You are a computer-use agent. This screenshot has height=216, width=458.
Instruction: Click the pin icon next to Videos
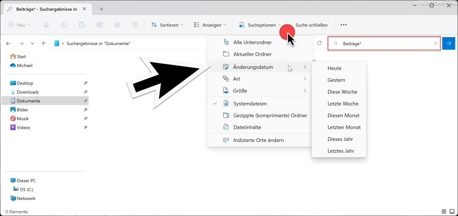(85, 127)
